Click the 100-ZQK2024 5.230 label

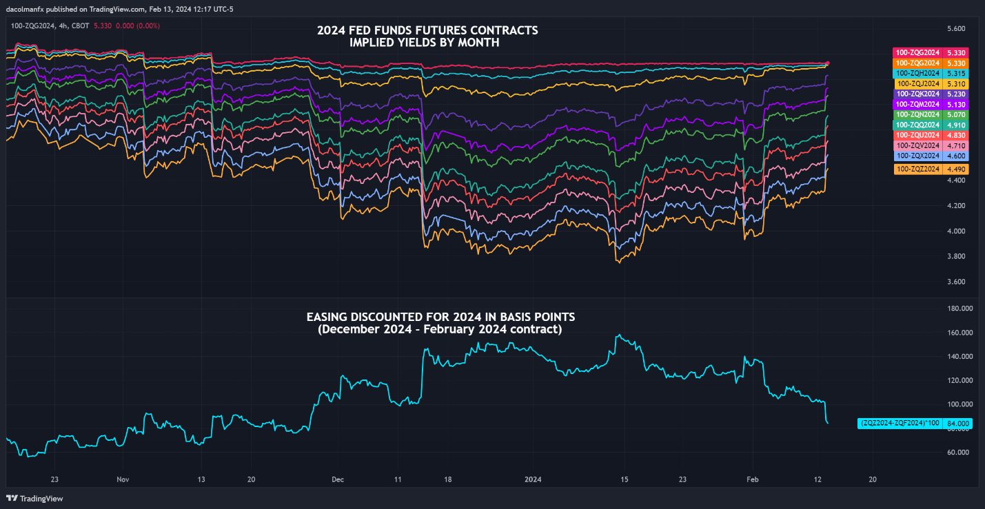(931, 94)
